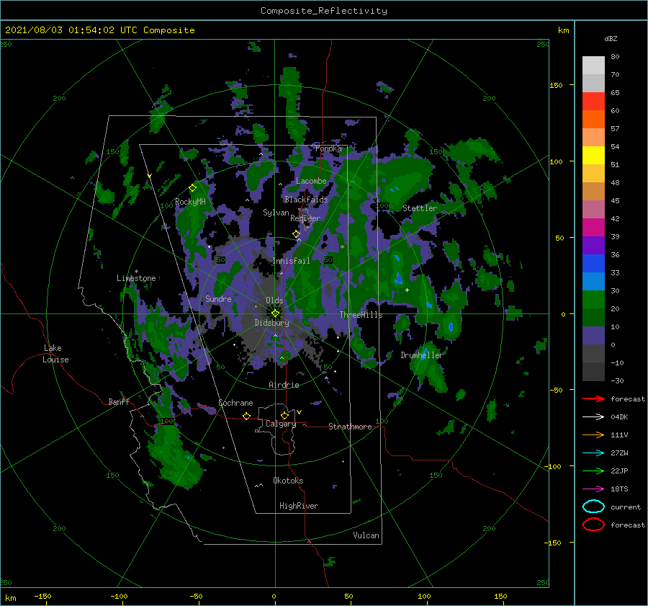
Task: Click the Ponoka city label
Action: pyautogui.click(x=328, y=148)
